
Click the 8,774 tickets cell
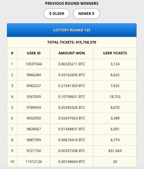click(x=115, y=140)
